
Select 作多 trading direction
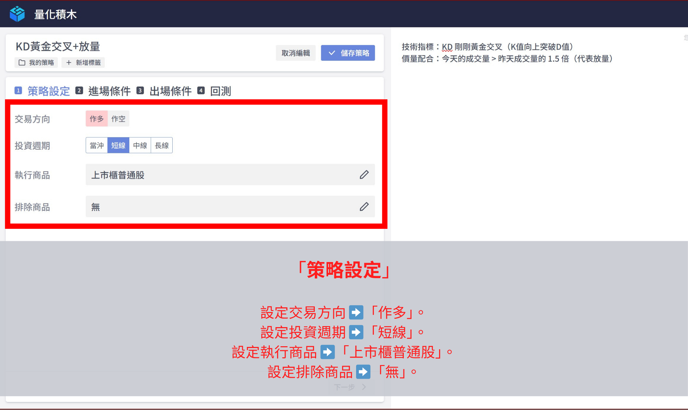pyautogui.click(x=96, y=119)
